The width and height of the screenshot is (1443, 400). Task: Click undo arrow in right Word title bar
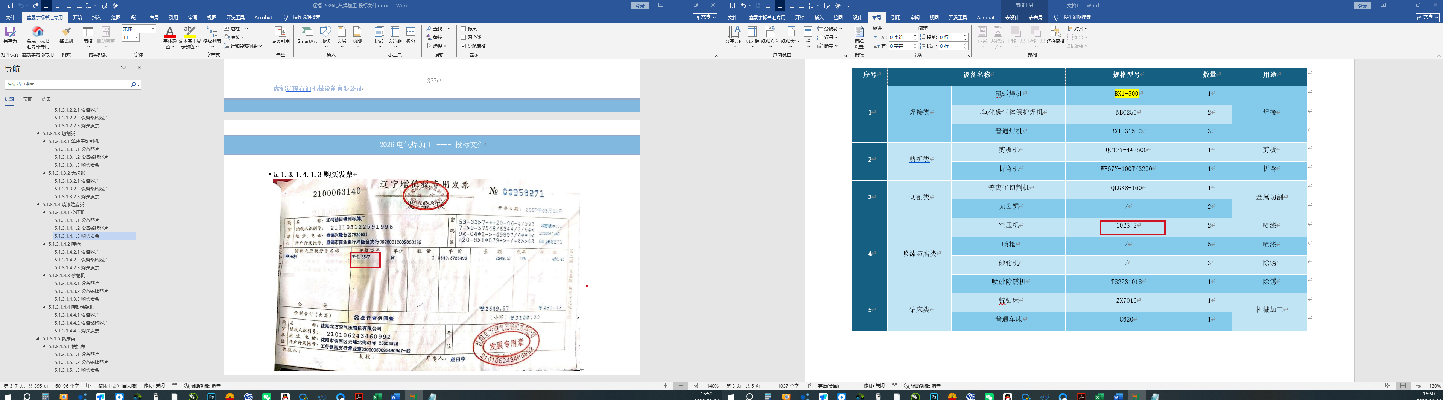(744, 6)
